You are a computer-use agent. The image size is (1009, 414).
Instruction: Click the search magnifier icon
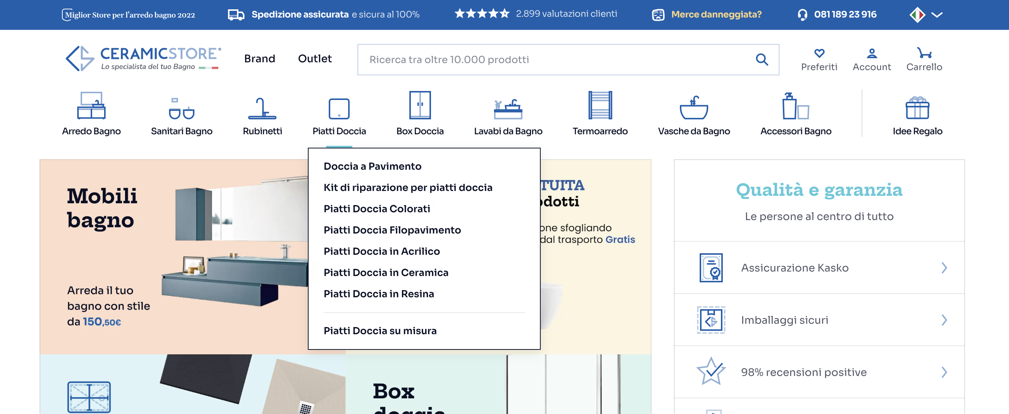click(x=762, y=60)
